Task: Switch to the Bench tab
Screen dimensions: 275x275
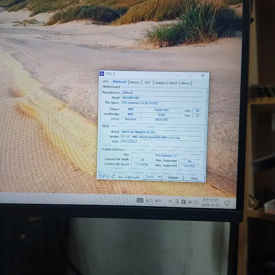Action: point(174,83)
